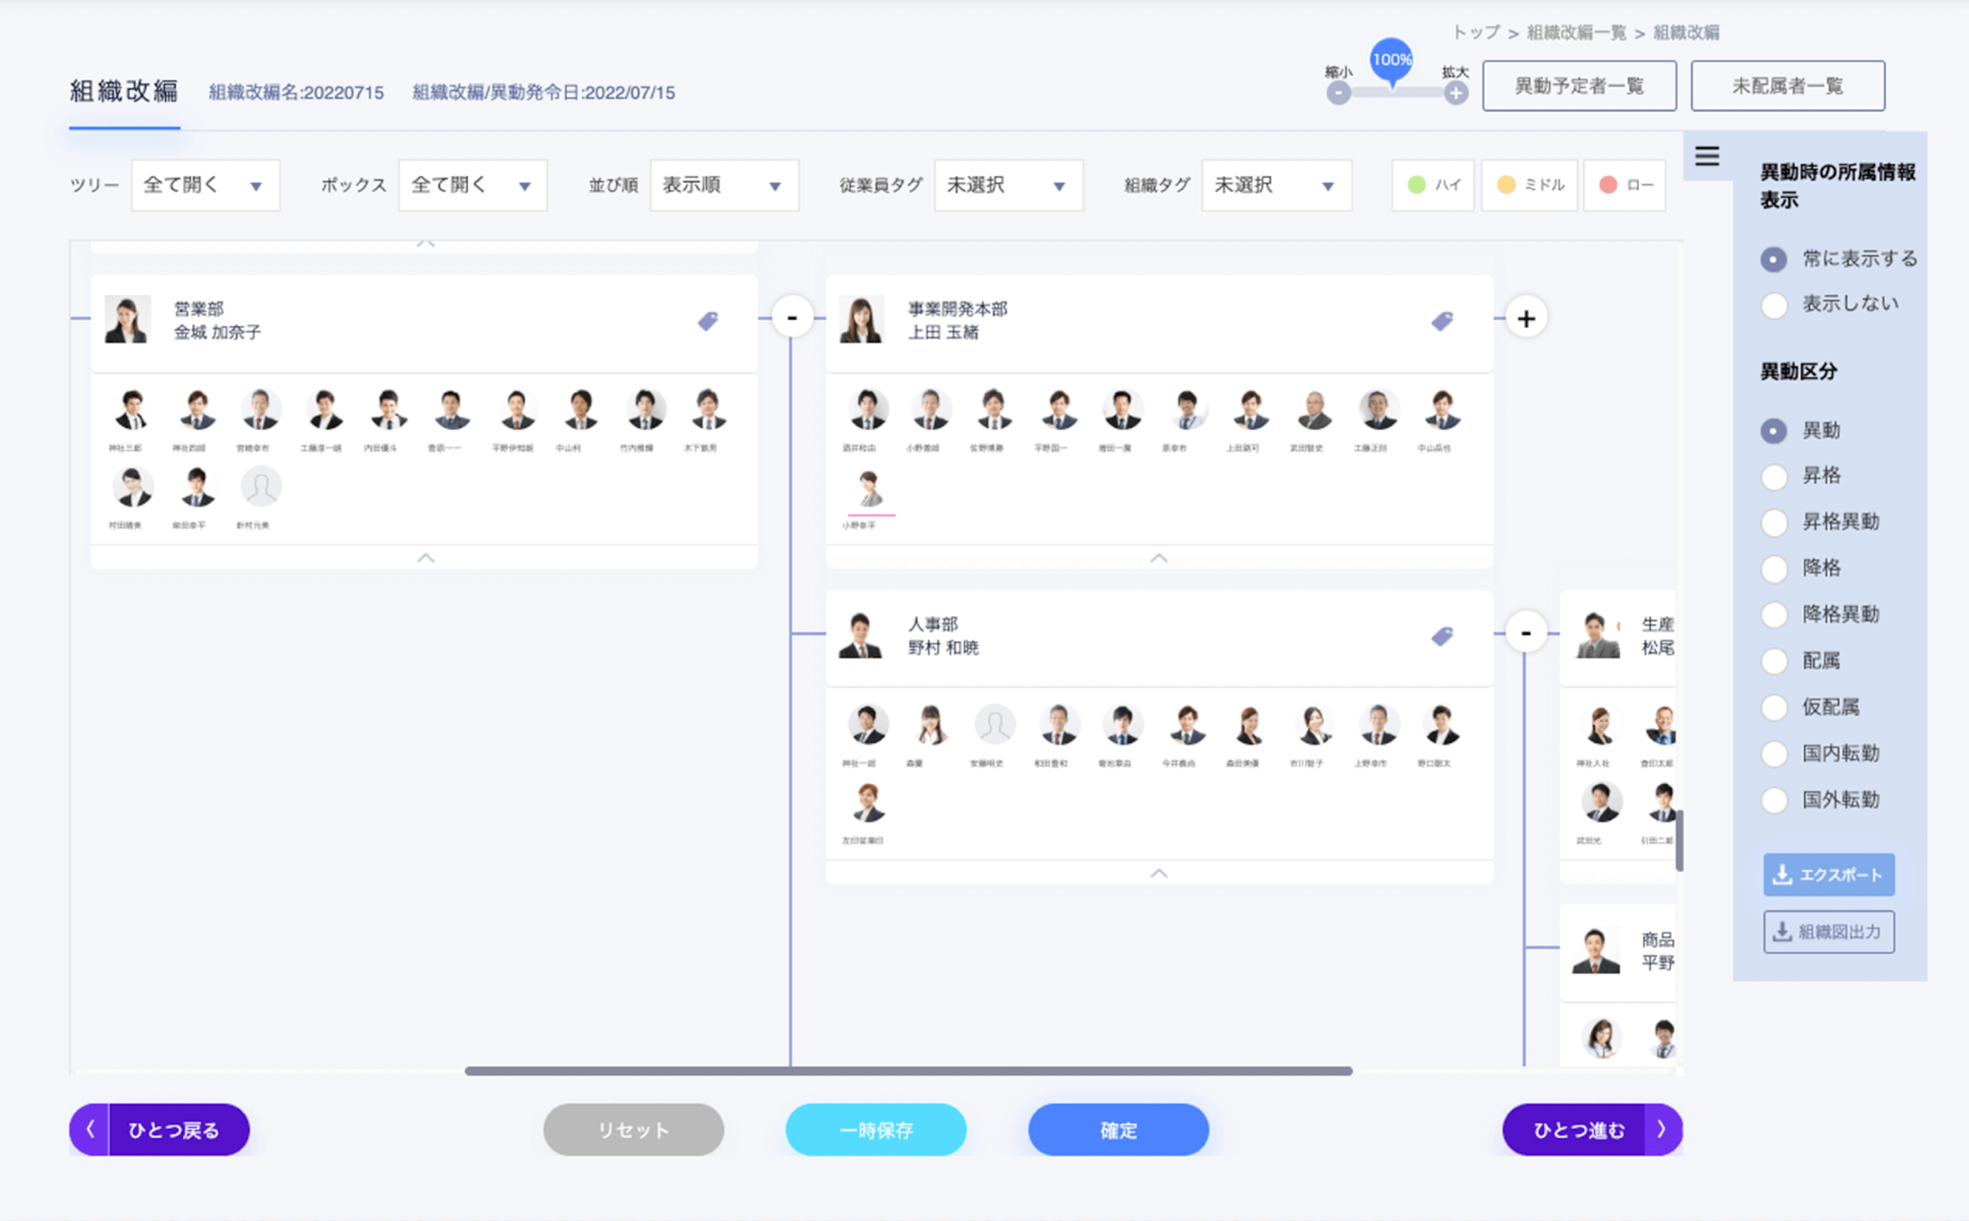Click the zoom out minus button
Viewport: 1969px width, 1221px height.
[1338, 94]
